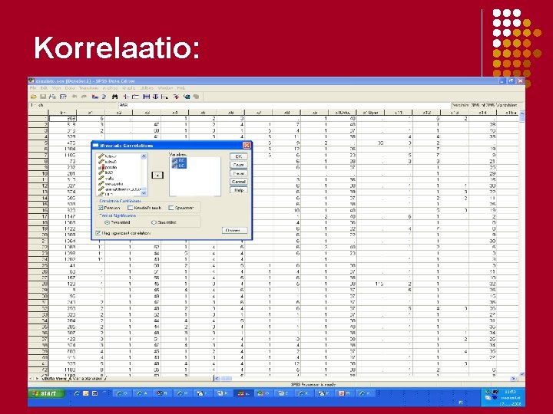The height and width of the screenshot is (414, 553).
Task: Select the source variable with the red chart icon
Action: 108,167
